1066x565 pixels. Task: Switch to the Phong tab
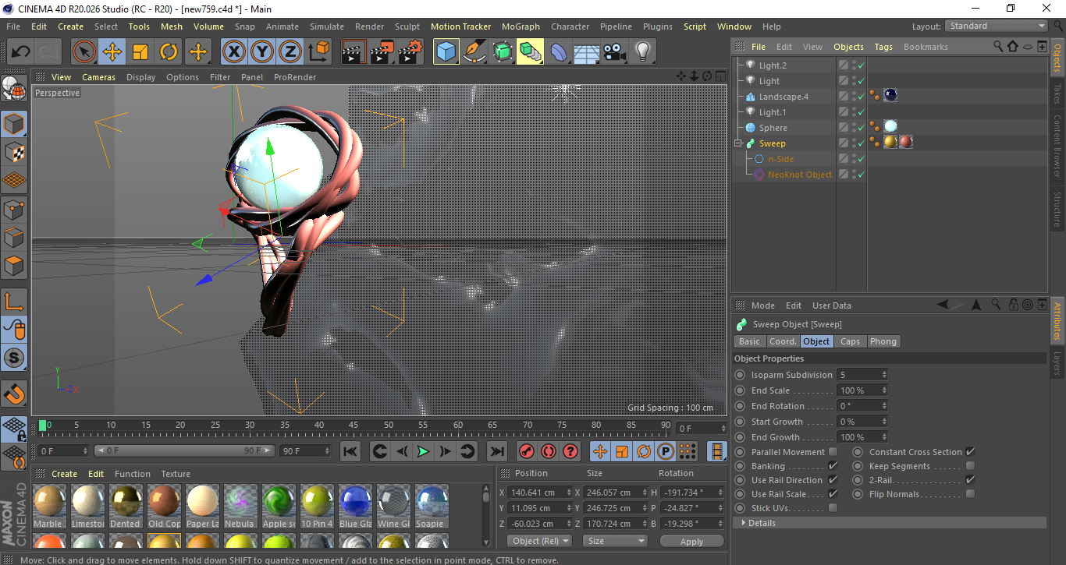[883, 341]
